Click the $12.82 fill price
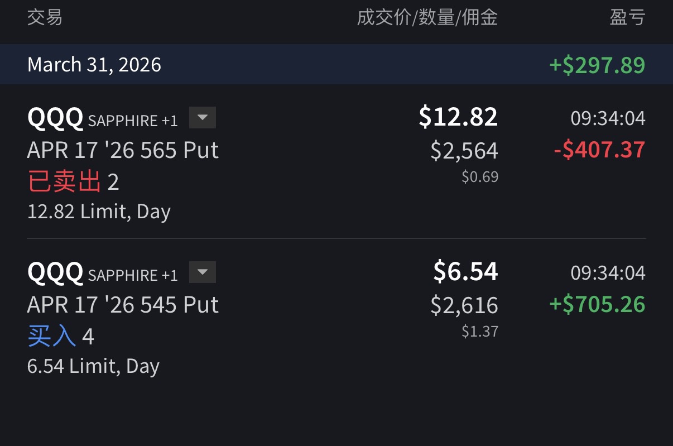 [458, 117]
